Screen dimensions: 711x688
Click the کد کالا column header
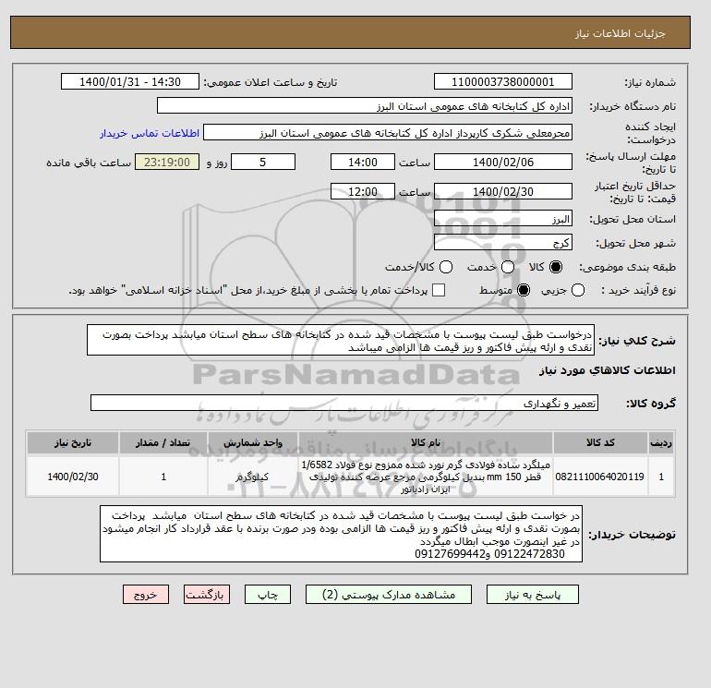pyautogui.click(x=600, y=442)
